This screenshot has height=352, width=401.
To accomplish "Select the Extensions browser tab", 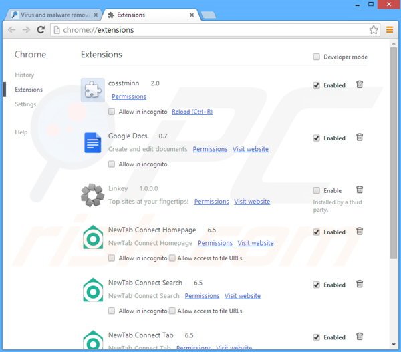I will point(151,15).
